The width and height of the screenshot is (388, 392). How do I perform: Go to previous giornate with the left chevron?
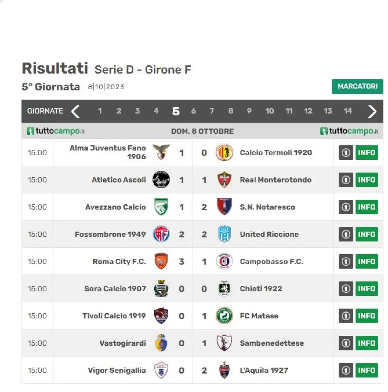point(75,111)
